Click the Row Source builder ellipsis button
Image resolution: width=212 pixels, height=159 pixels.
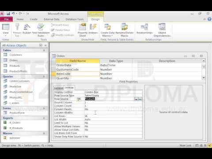tap(140, 99)
